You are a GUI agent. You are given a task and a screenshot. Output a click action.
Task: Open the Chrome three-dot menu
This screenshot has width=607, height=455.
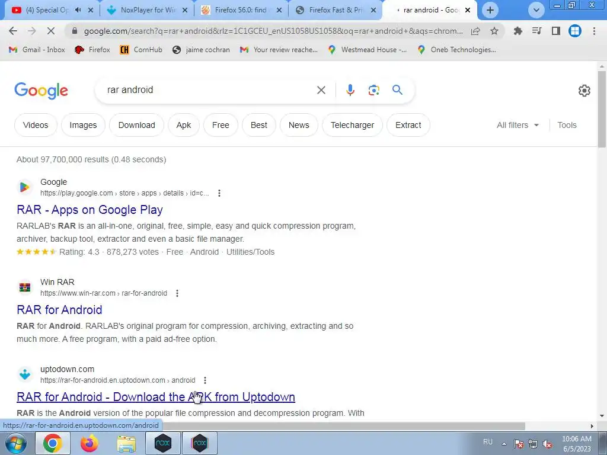click(x=594, y=31)
